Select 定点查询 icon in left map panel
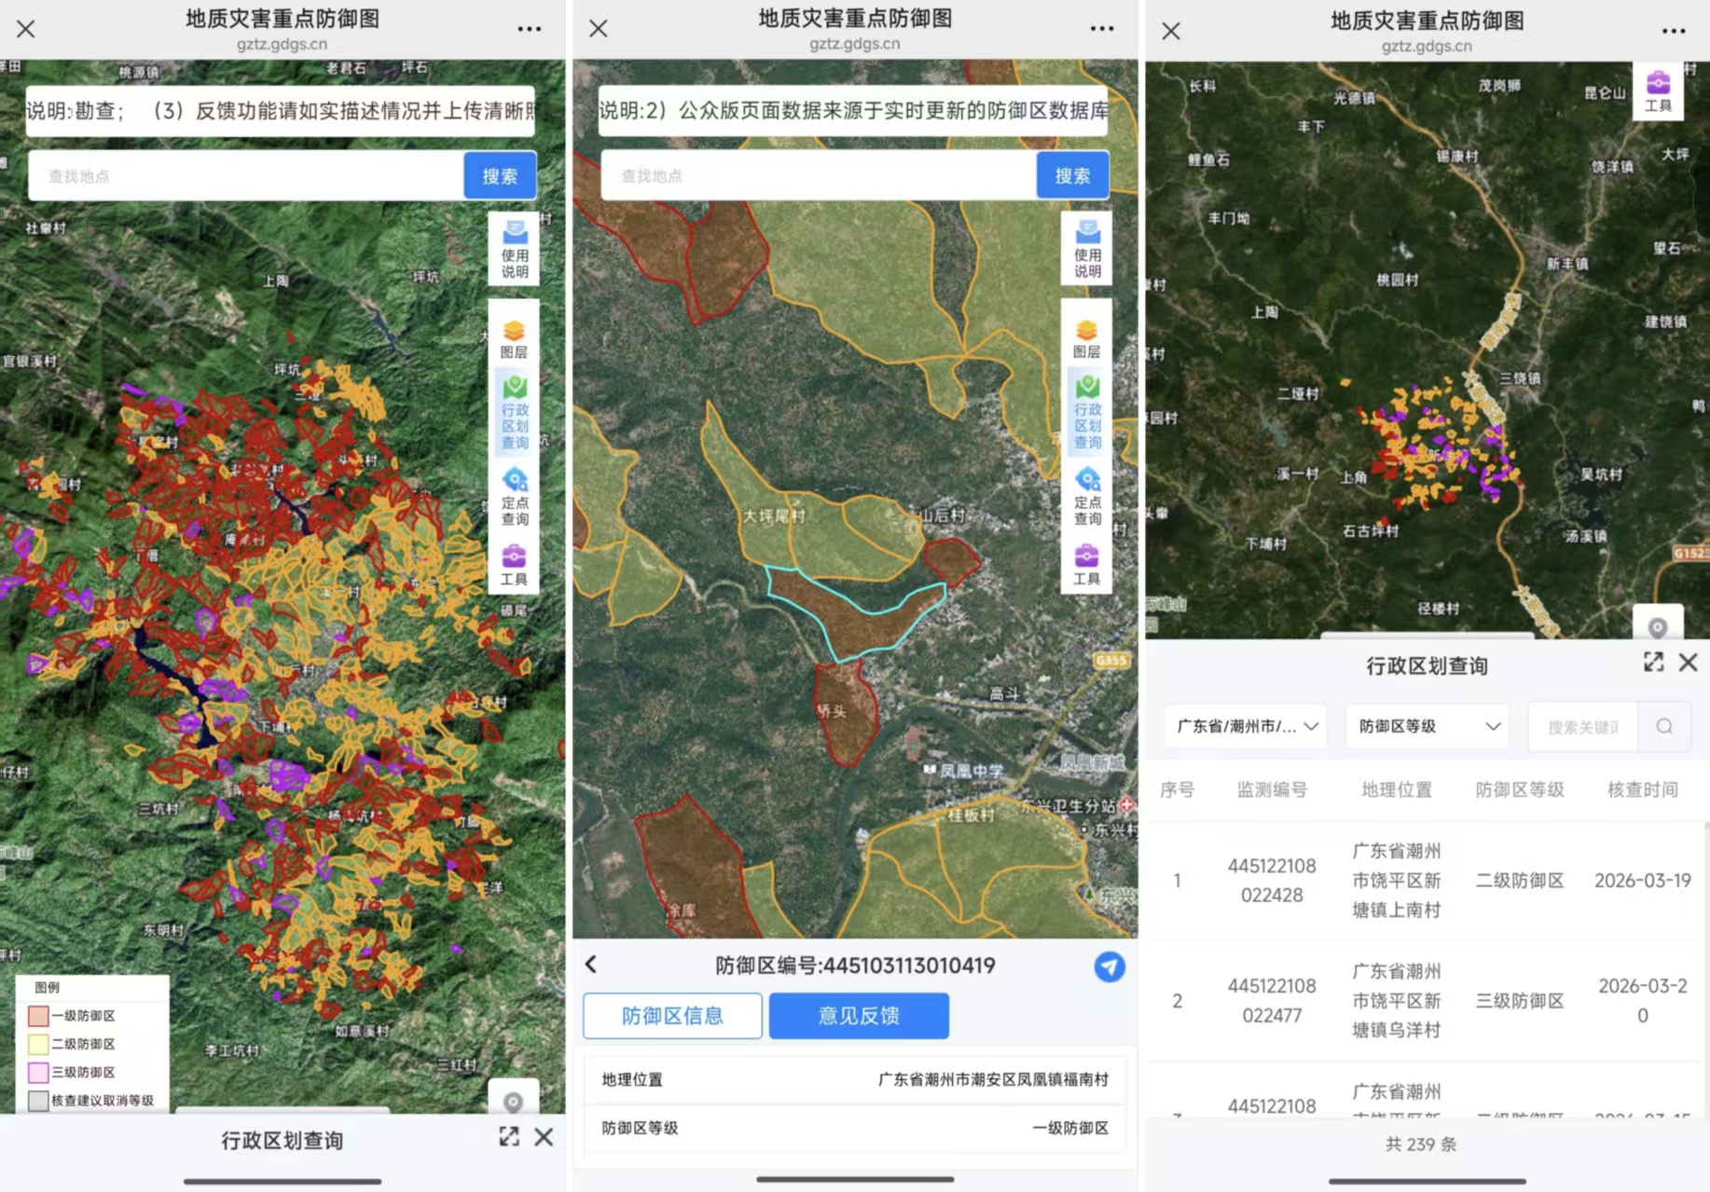1710x1192 pixels. click(x=514, y=497)
